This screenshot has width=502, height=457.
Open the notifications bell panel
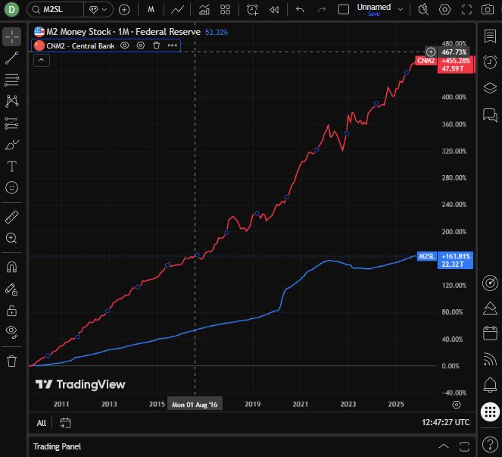tap(490, 384)
